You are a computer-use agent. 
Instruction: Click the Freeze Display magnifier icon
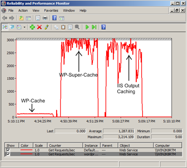77,27
